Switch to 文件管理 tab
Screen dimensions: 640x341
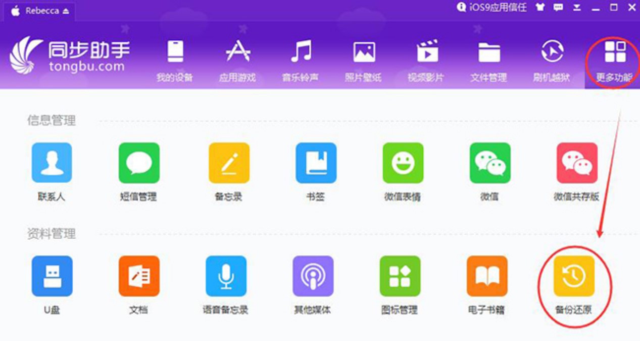click(x=489, y=60)
